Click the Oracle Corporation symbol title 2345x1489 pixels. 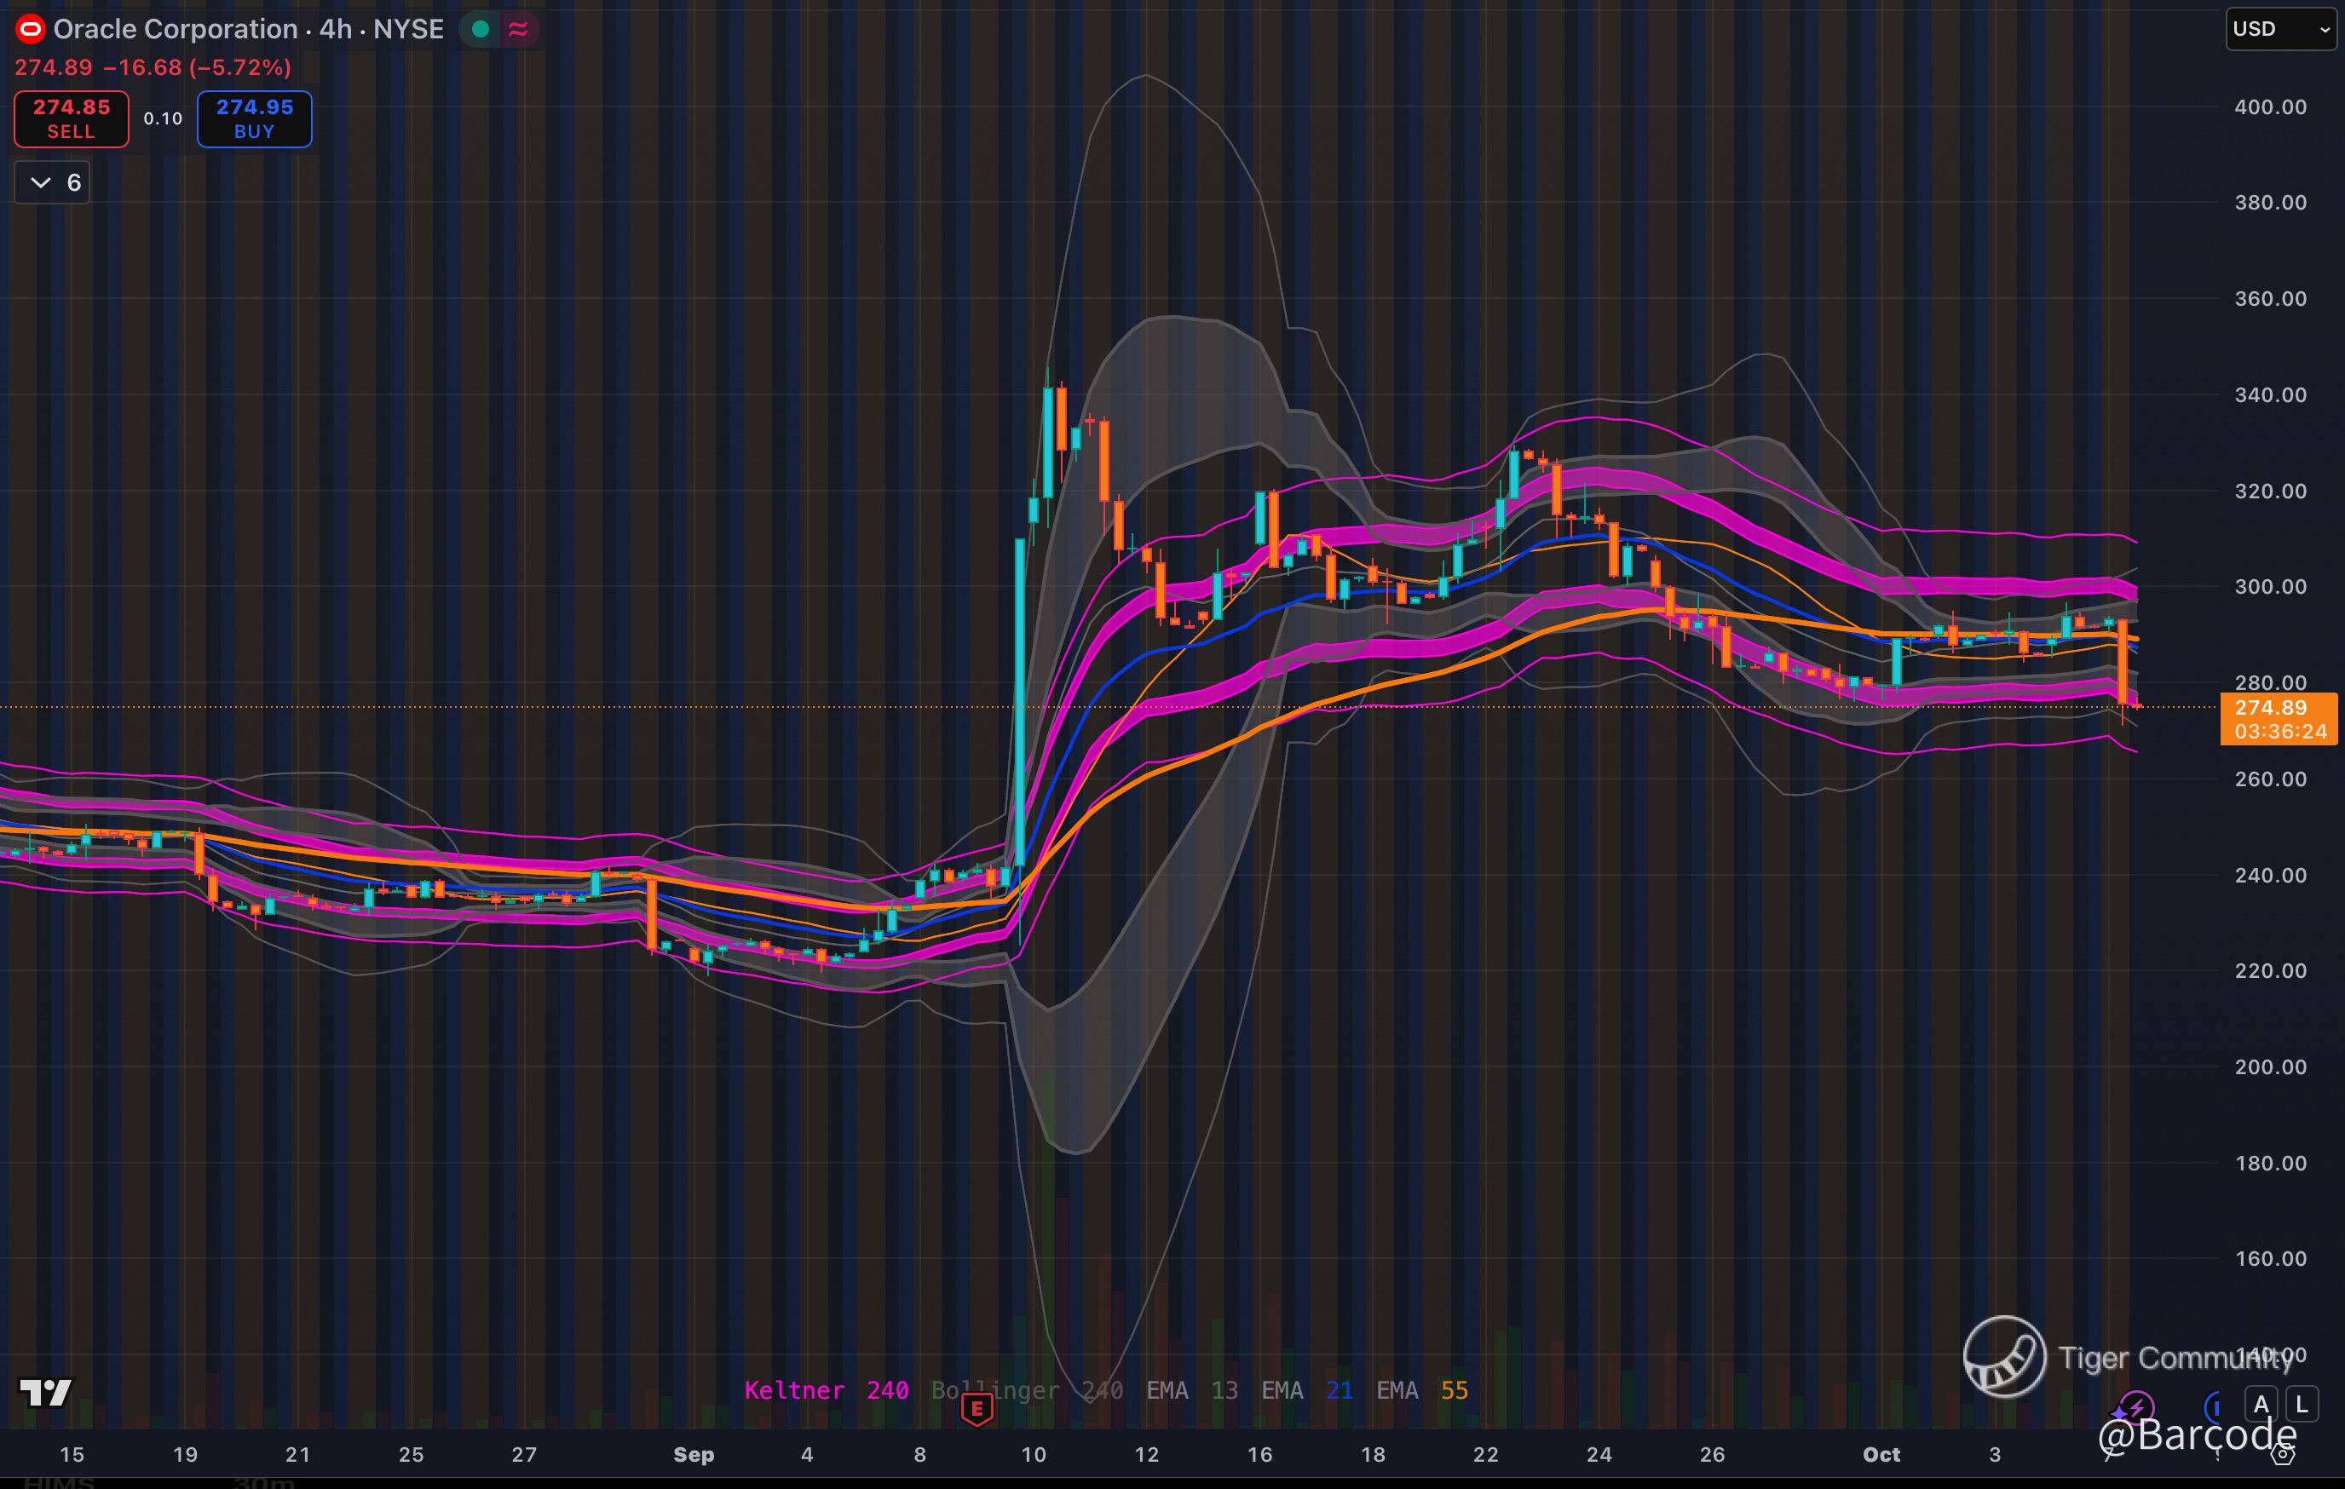pos(176,29)
